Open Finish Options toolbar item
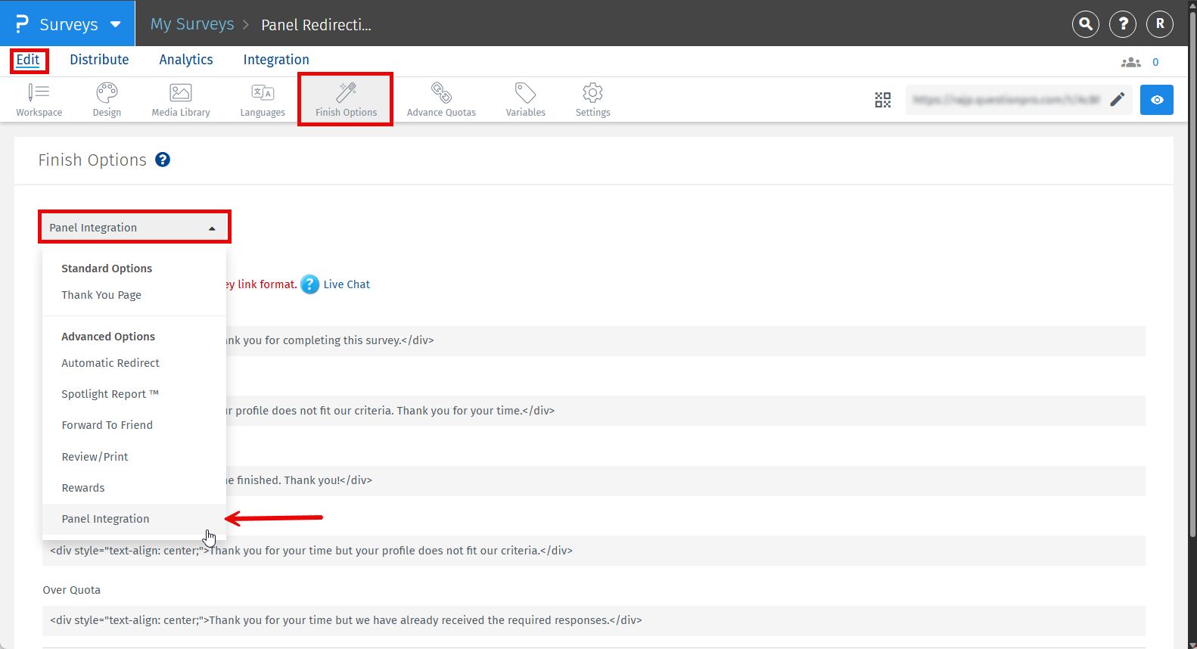The image size is (1197, 649). (x=346, y=100)
